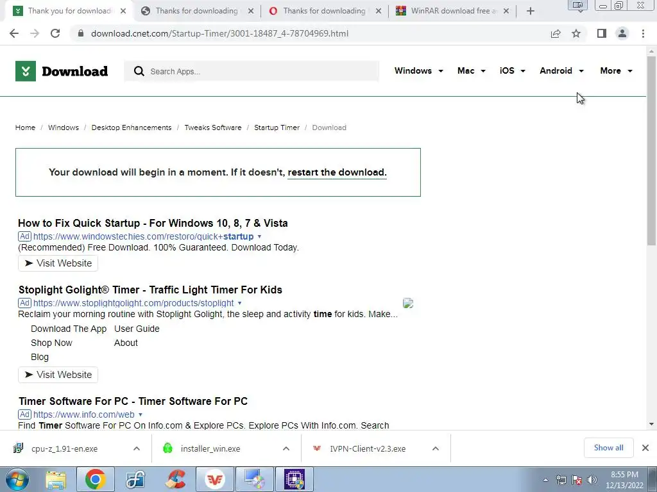Click the CCleaner taskbar icon
Viewport: 657px width, 492px height.
(175, 479)
